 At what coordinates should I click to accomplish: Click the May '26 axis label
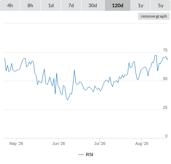[16, 143]
